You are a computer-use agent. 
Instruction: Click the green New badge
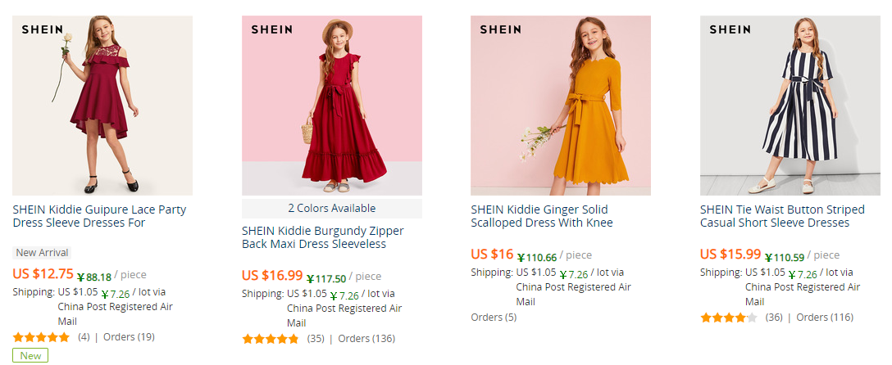30,355
